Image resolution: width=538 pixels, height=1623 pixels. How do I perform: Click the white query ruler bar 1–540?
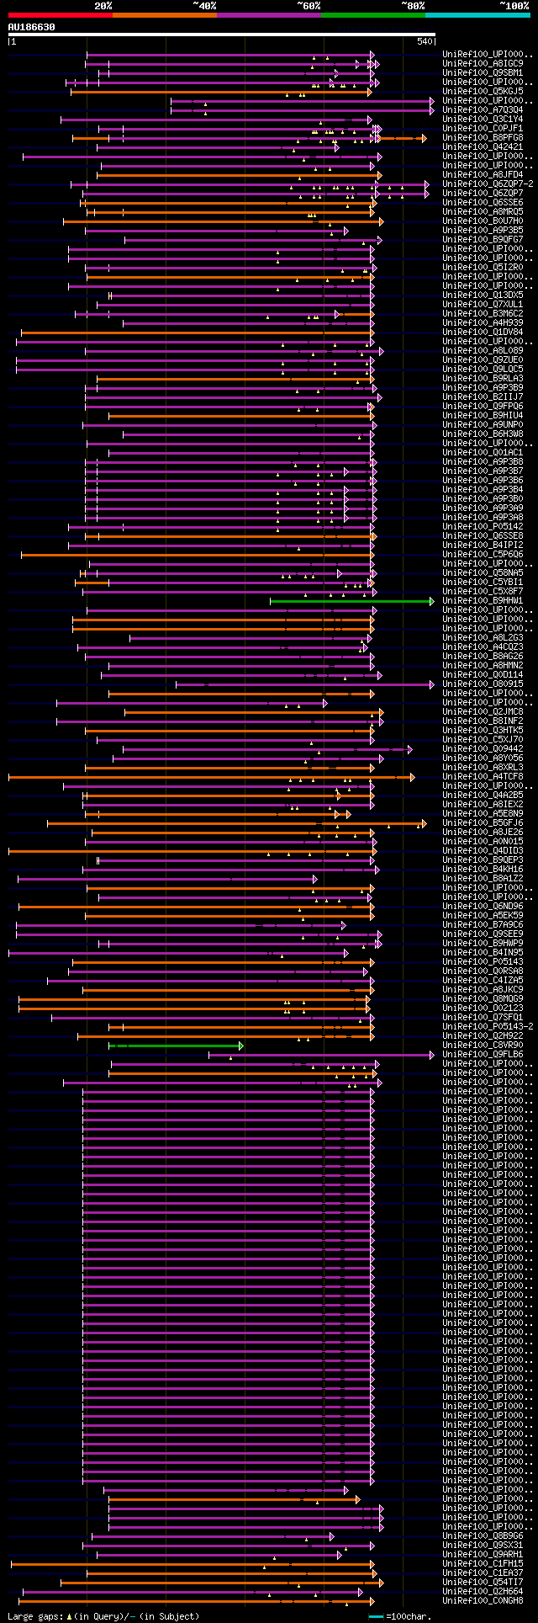tap(221, 35)
